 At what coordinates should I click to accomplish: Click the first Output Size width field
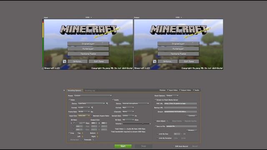(x=94, y=123)
